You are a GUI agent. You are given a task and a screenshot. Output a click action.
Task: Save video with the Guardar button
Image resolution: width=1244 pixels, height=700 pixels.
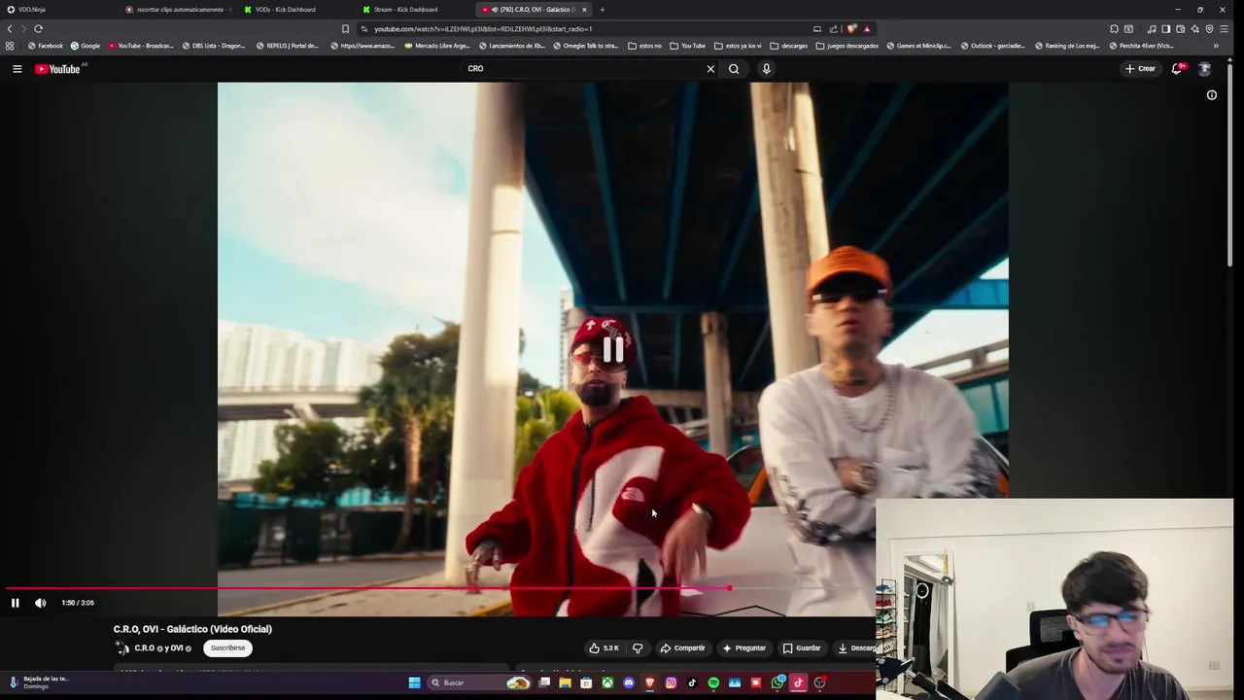click(802, 648)
